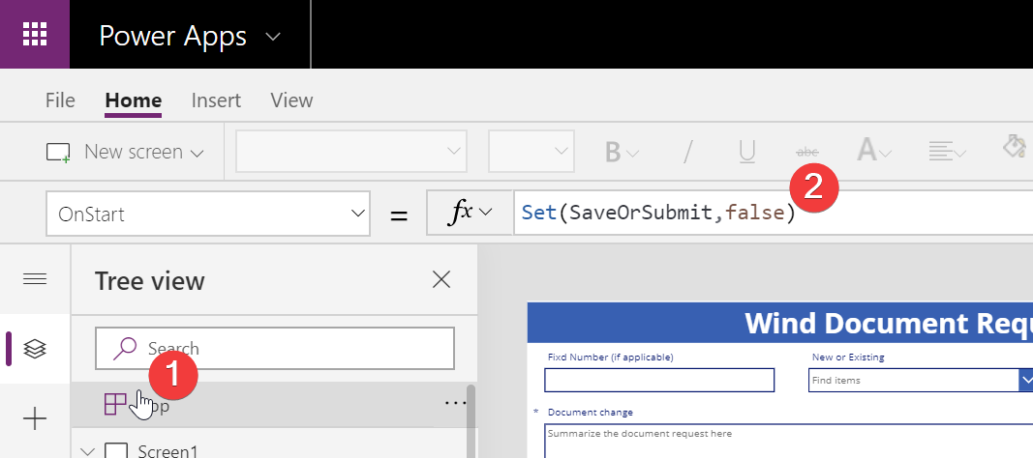This screenshot has width=1033, height=458.
Task: Open the OnStart property dropdown
Action: tap(207, 214)
